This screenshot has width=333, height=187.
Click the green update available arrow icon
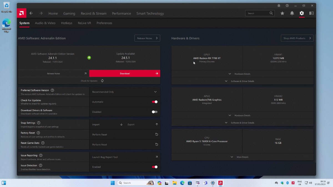tap(89, 58)
